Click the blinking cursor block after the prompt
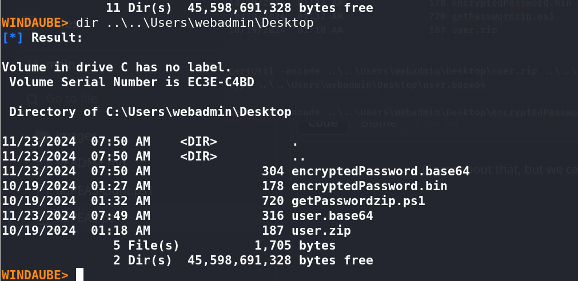The width and height of the screenshot is (578, 281). coord(79,275)
